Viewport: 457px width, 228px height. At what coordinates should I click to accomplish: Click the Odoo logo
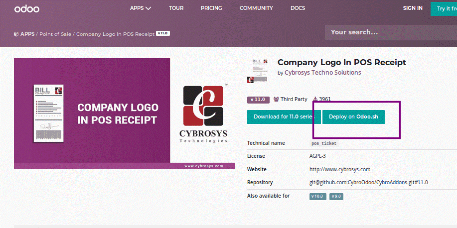(27, 9)
